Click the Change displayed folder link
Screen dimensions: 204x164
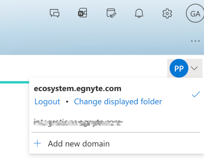(x=118, y=101)
